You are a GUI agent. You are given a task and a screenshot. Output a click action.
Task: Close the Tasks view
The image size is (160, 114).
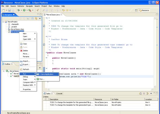[52, 93]
